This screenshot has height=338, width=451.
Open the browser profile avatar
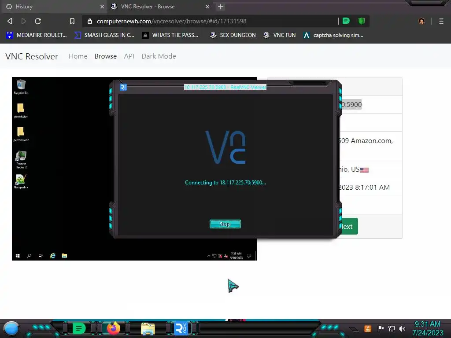tap(421, 21)
